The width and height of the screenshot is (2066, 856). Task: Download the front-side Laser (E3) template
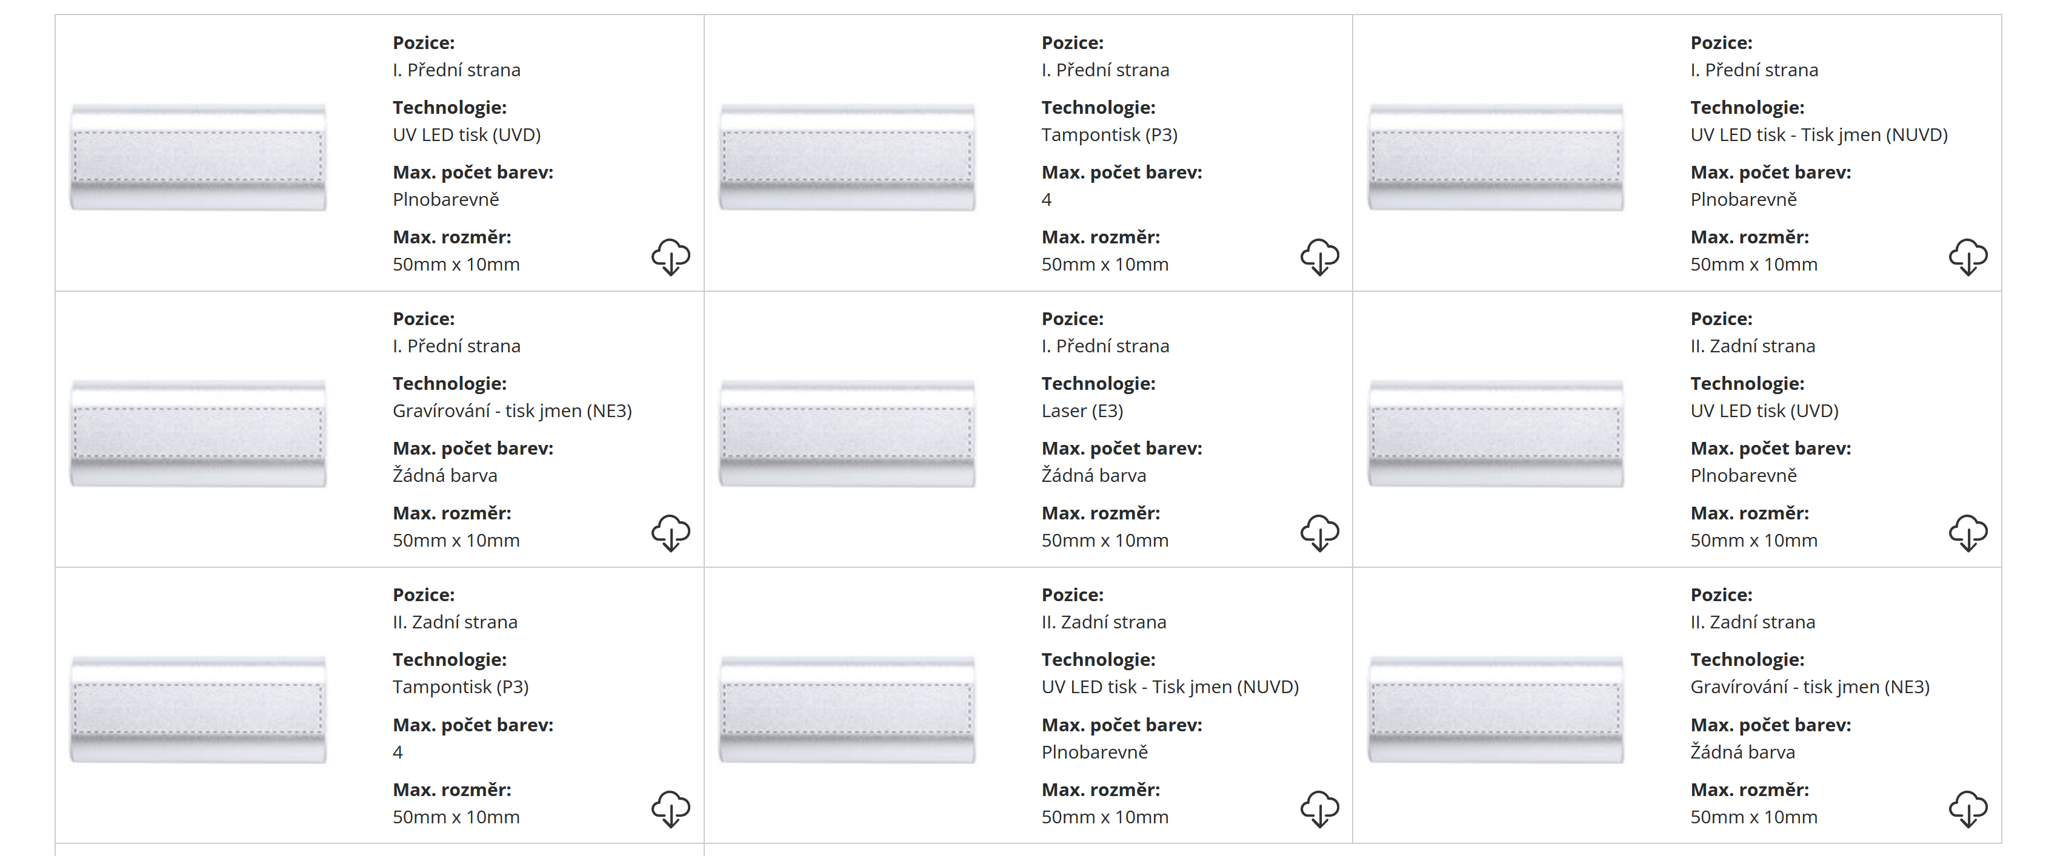[x=1319, y=533]
